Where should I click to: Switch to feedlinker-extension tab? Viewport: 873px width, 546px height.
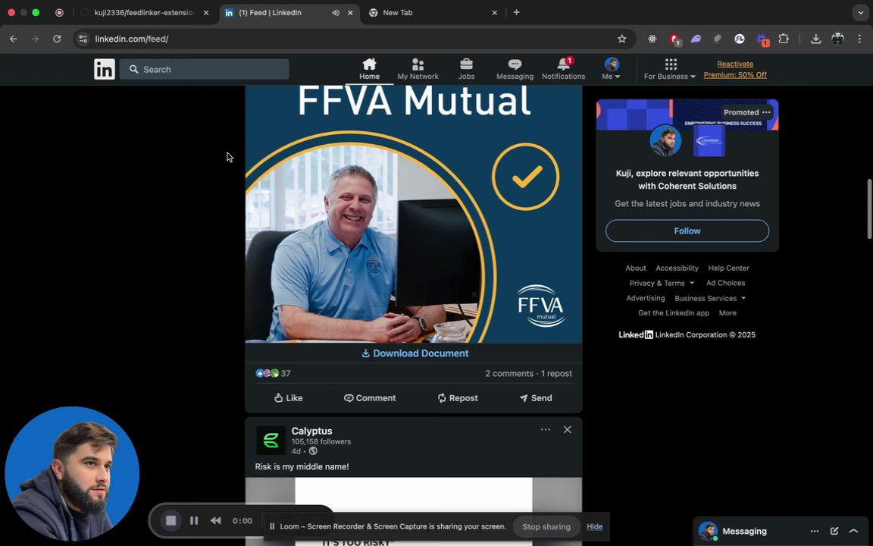click(x=144, y=13)
